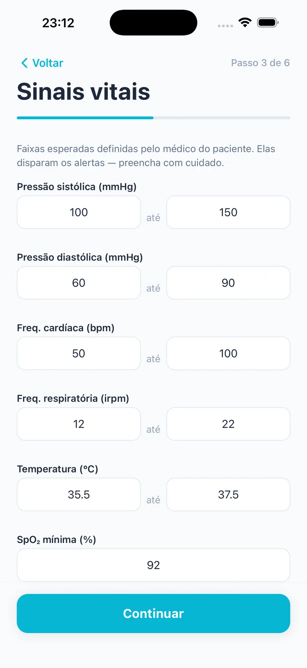
Task: Tap the Continuar button
Action: coord(153,613)
